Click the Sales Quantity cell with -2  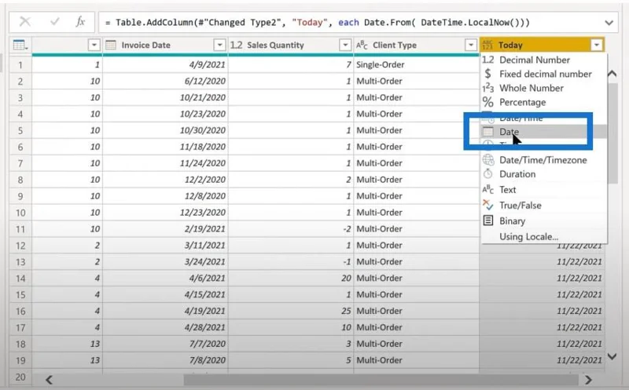290,229
